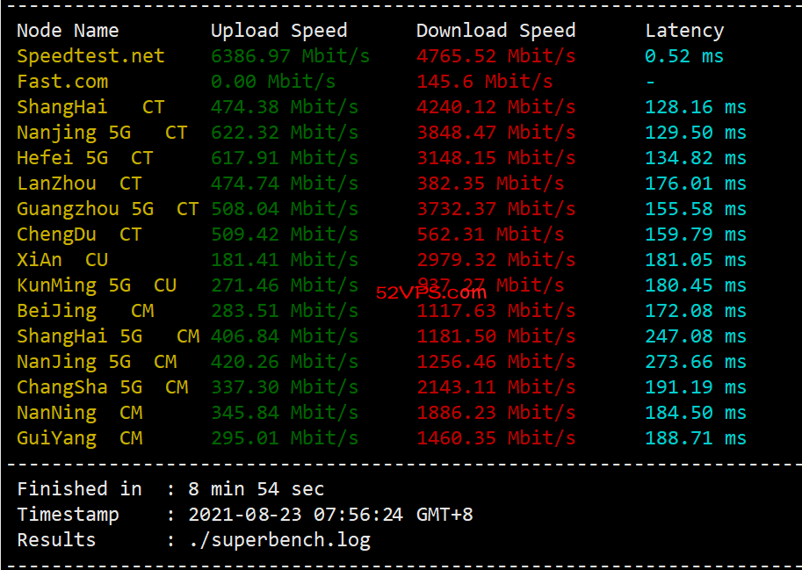This screenshot has height=570, width=802.
Task: Select the 'Guangzhou 5G CT' node name
Action: click(107, 209)
